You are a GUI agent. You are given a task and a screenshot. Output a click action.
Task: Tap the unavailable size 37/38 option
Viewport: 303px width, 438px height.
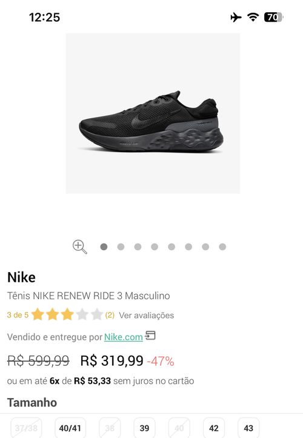26,428
